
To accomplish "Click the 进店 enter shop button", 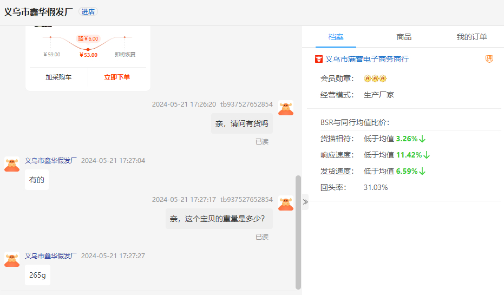I will 88,12.
